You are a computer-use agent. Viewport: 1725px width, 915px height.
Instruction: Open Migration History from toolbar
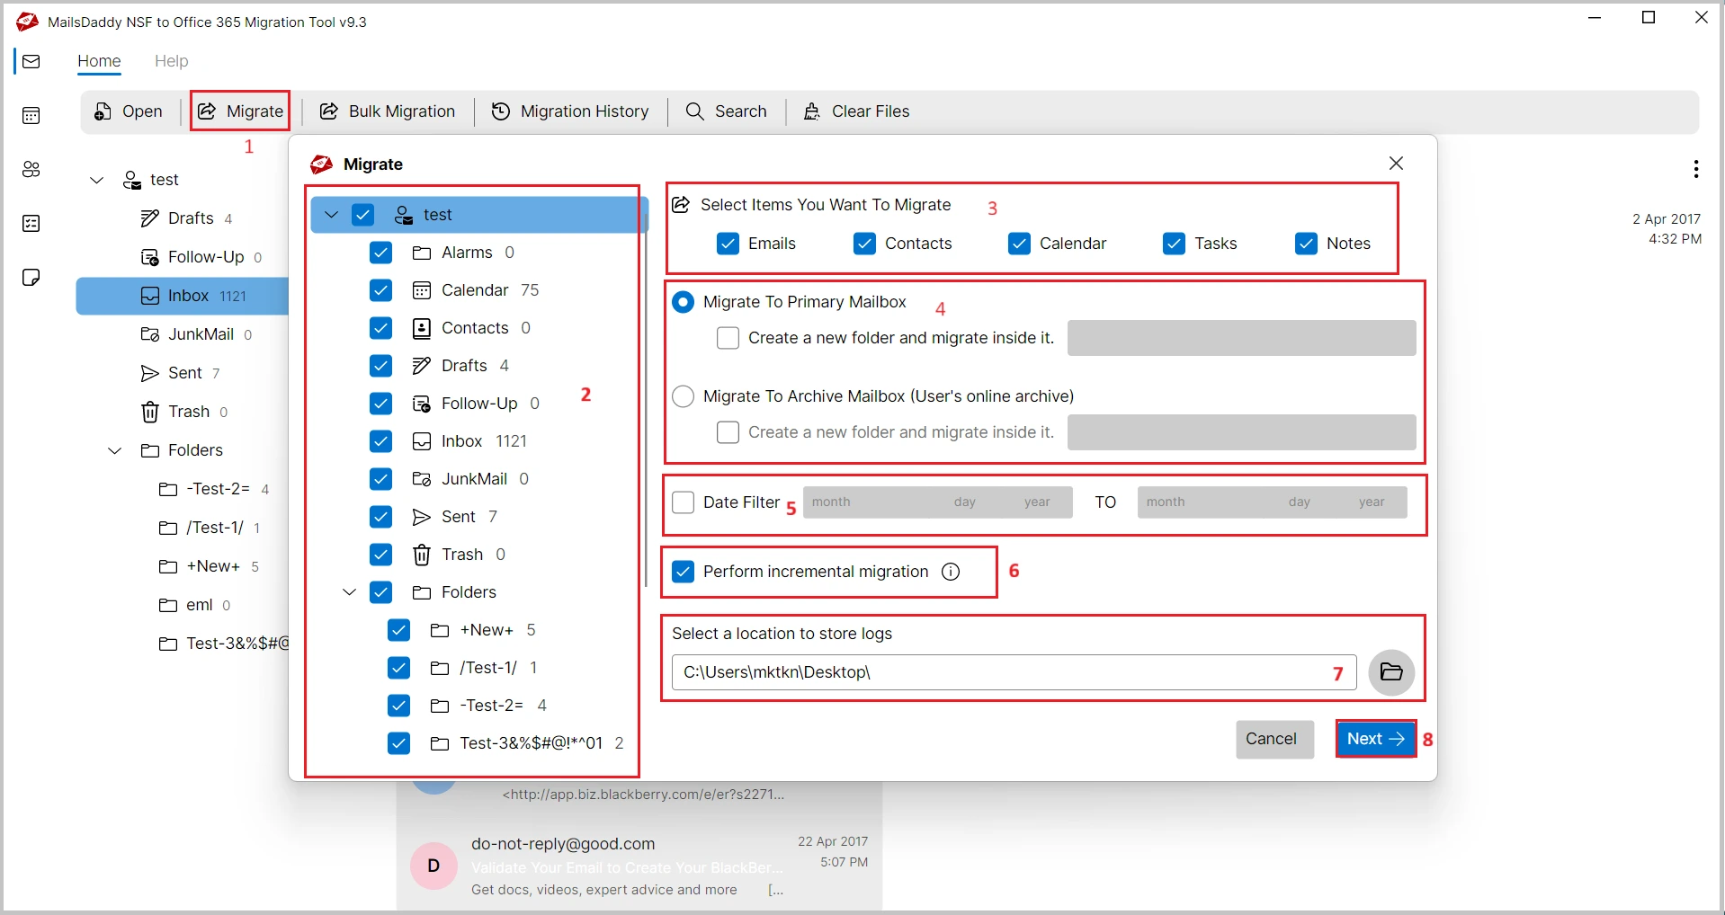[x=570, y=111]
